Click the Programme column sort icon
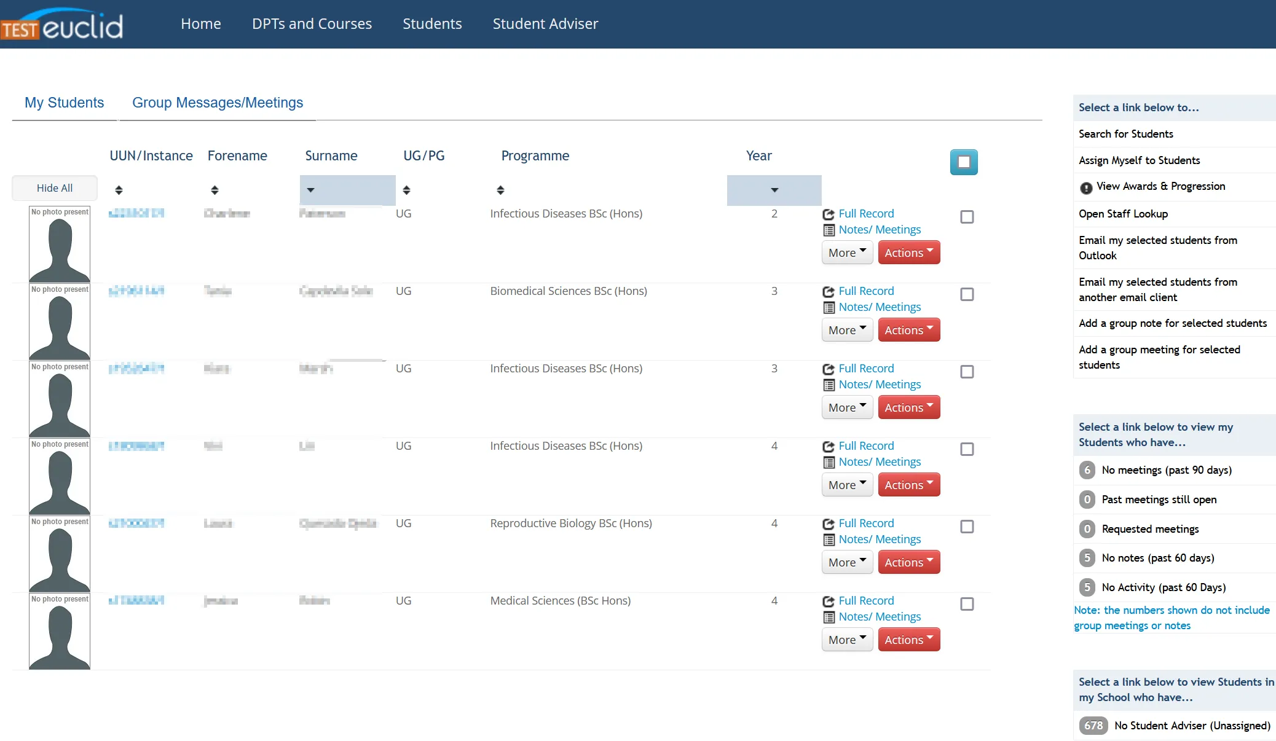Image resolution: width=1276 pixels, height=741 pixels. [500, 190]
